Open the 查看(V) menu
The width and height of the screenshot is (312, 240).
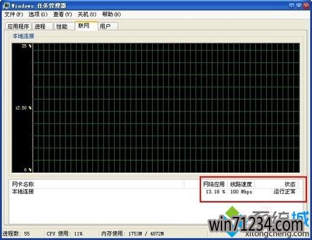pyautogui.click(x=62, y=14)
